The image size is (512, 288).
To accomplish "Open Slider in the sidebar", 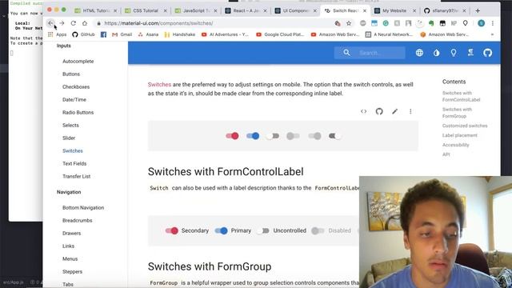I will click(69, 138).
